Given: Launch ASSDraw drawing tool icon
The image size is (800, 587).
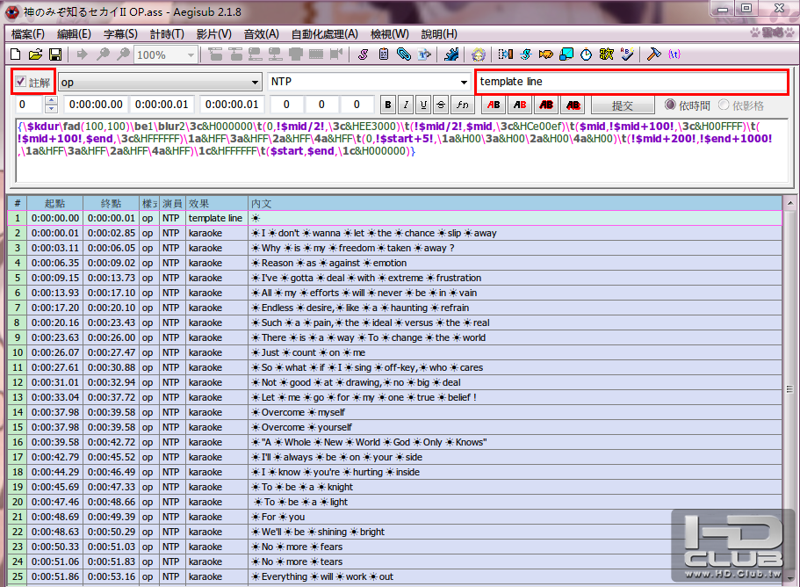Looking at the screenshot, I should pos(479,54).
